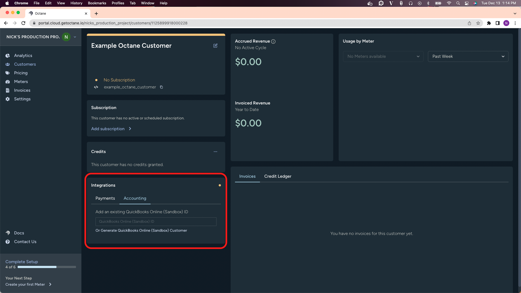Screen dimensions: 521x293
Task: Open Credits three-dot options menu
Action: point(215,152)
